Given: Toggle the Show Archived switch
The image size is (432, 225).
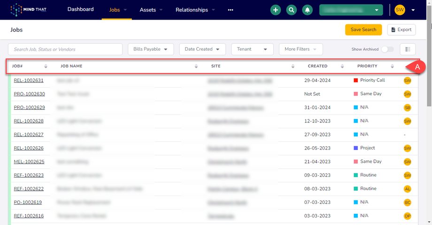Looking at the screenshot, I should pyautogui.click(x=387, y=49).
